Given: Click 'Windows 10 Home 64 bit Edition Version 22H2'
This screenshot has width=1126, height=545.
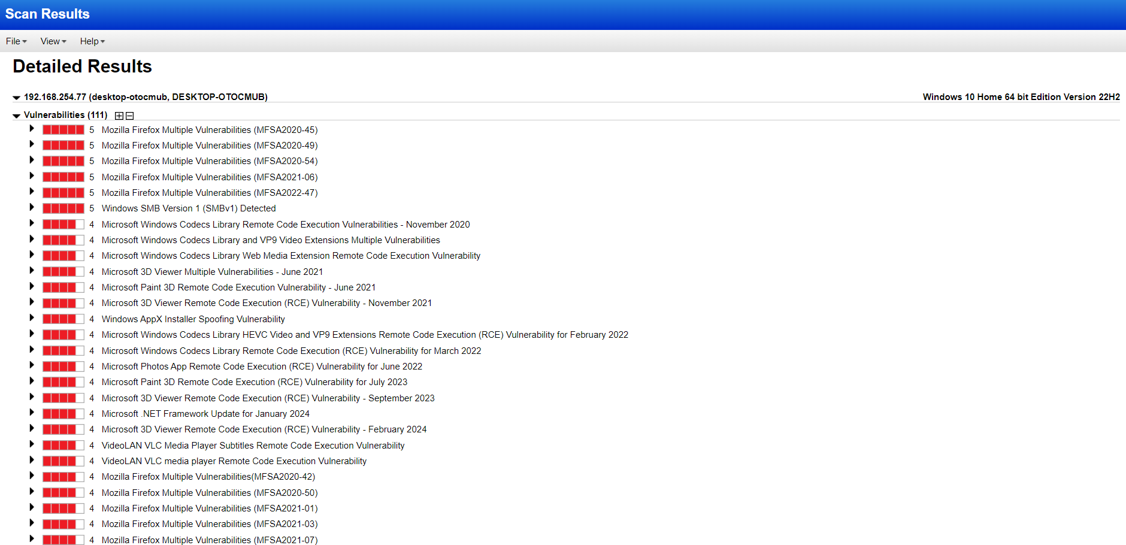Looking at the screenshot, I should [x=1021, y=97].
